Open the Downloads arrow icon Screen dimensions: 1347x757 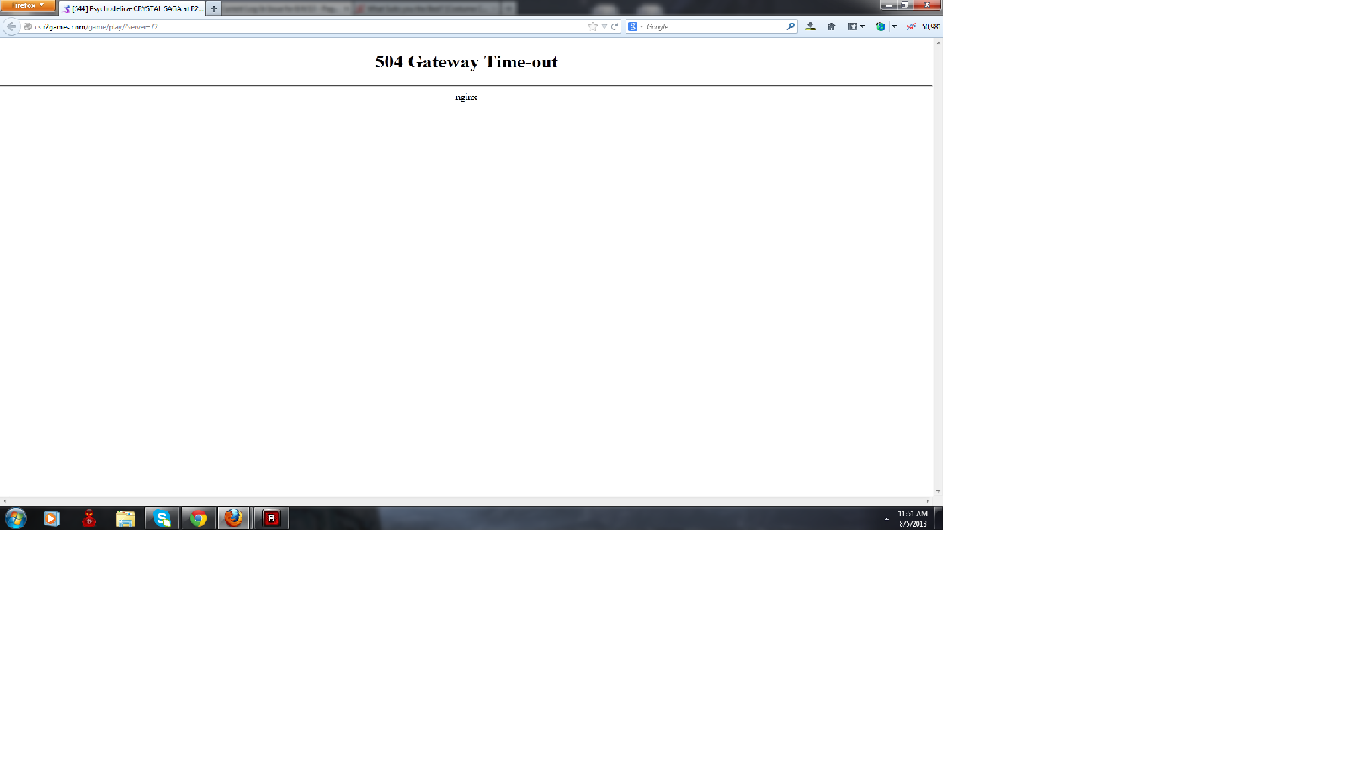tap(810, 27)
